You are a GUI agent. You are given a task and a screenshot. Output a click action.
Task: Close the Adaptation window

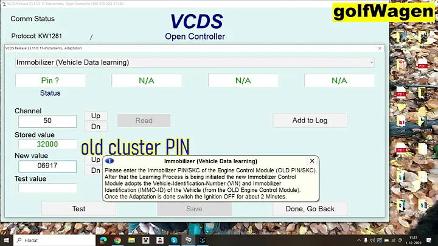coord(380,48)
